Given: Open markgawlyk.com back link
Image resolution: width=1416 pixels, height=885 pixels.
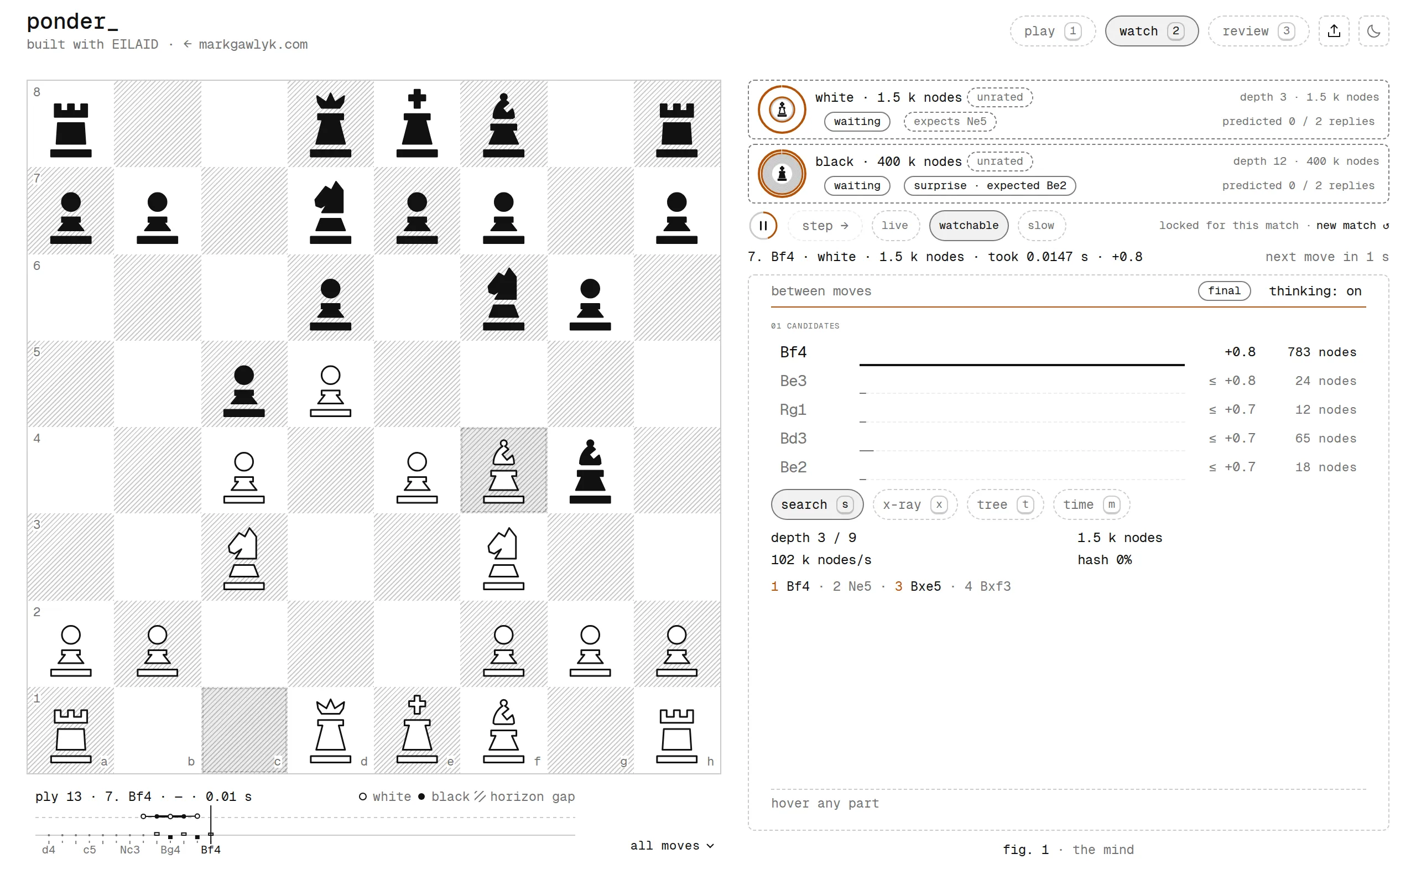Looking at the screenshot, I should click(245, 44).
